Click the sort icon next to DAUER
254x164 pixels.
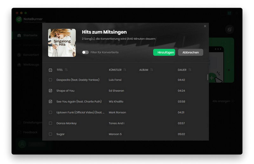(190, 70)
